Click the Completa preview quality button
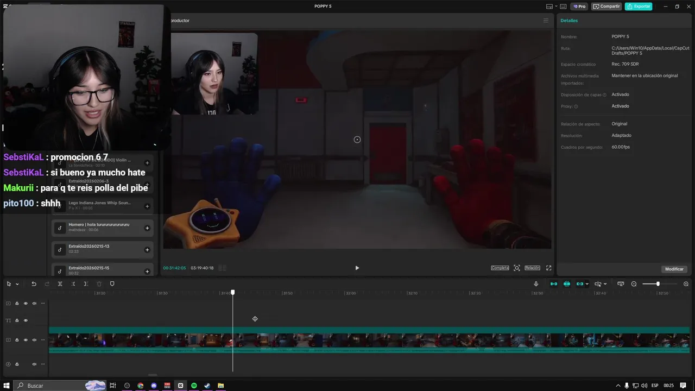 (x=500, y=268)
